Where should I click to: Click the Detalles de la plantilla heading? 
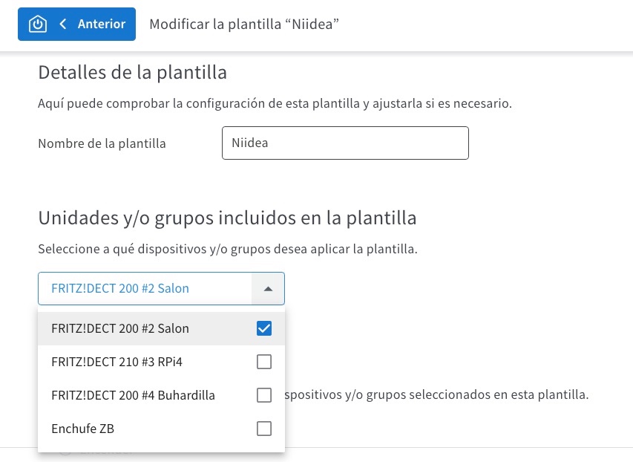(x=132, y=73)
